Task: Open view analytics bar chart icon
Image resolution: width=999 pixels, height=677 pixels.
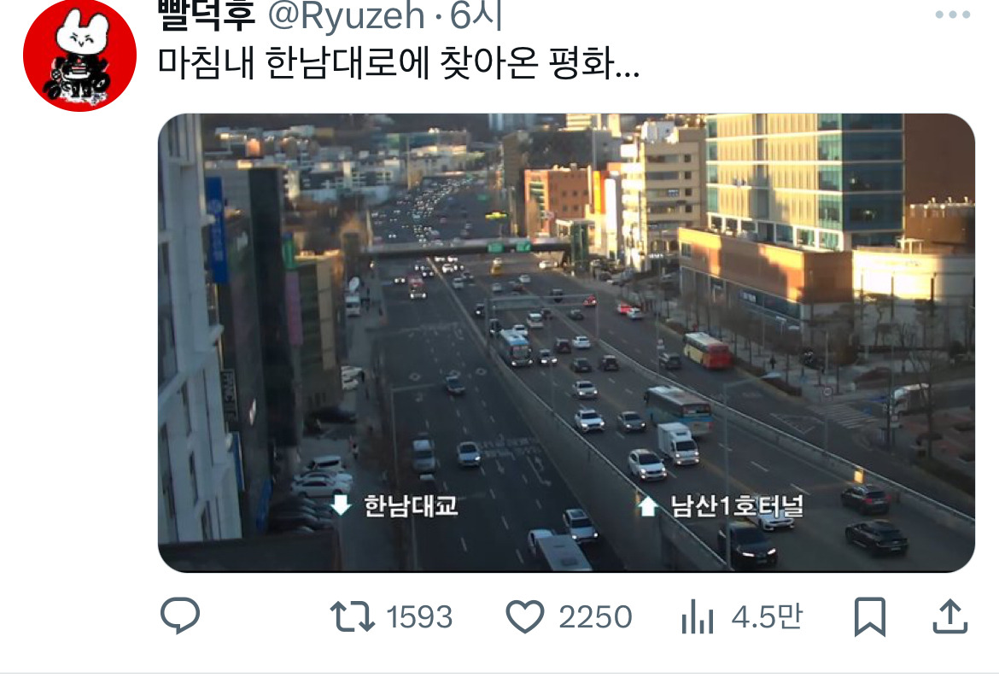Action: (697, 616)
